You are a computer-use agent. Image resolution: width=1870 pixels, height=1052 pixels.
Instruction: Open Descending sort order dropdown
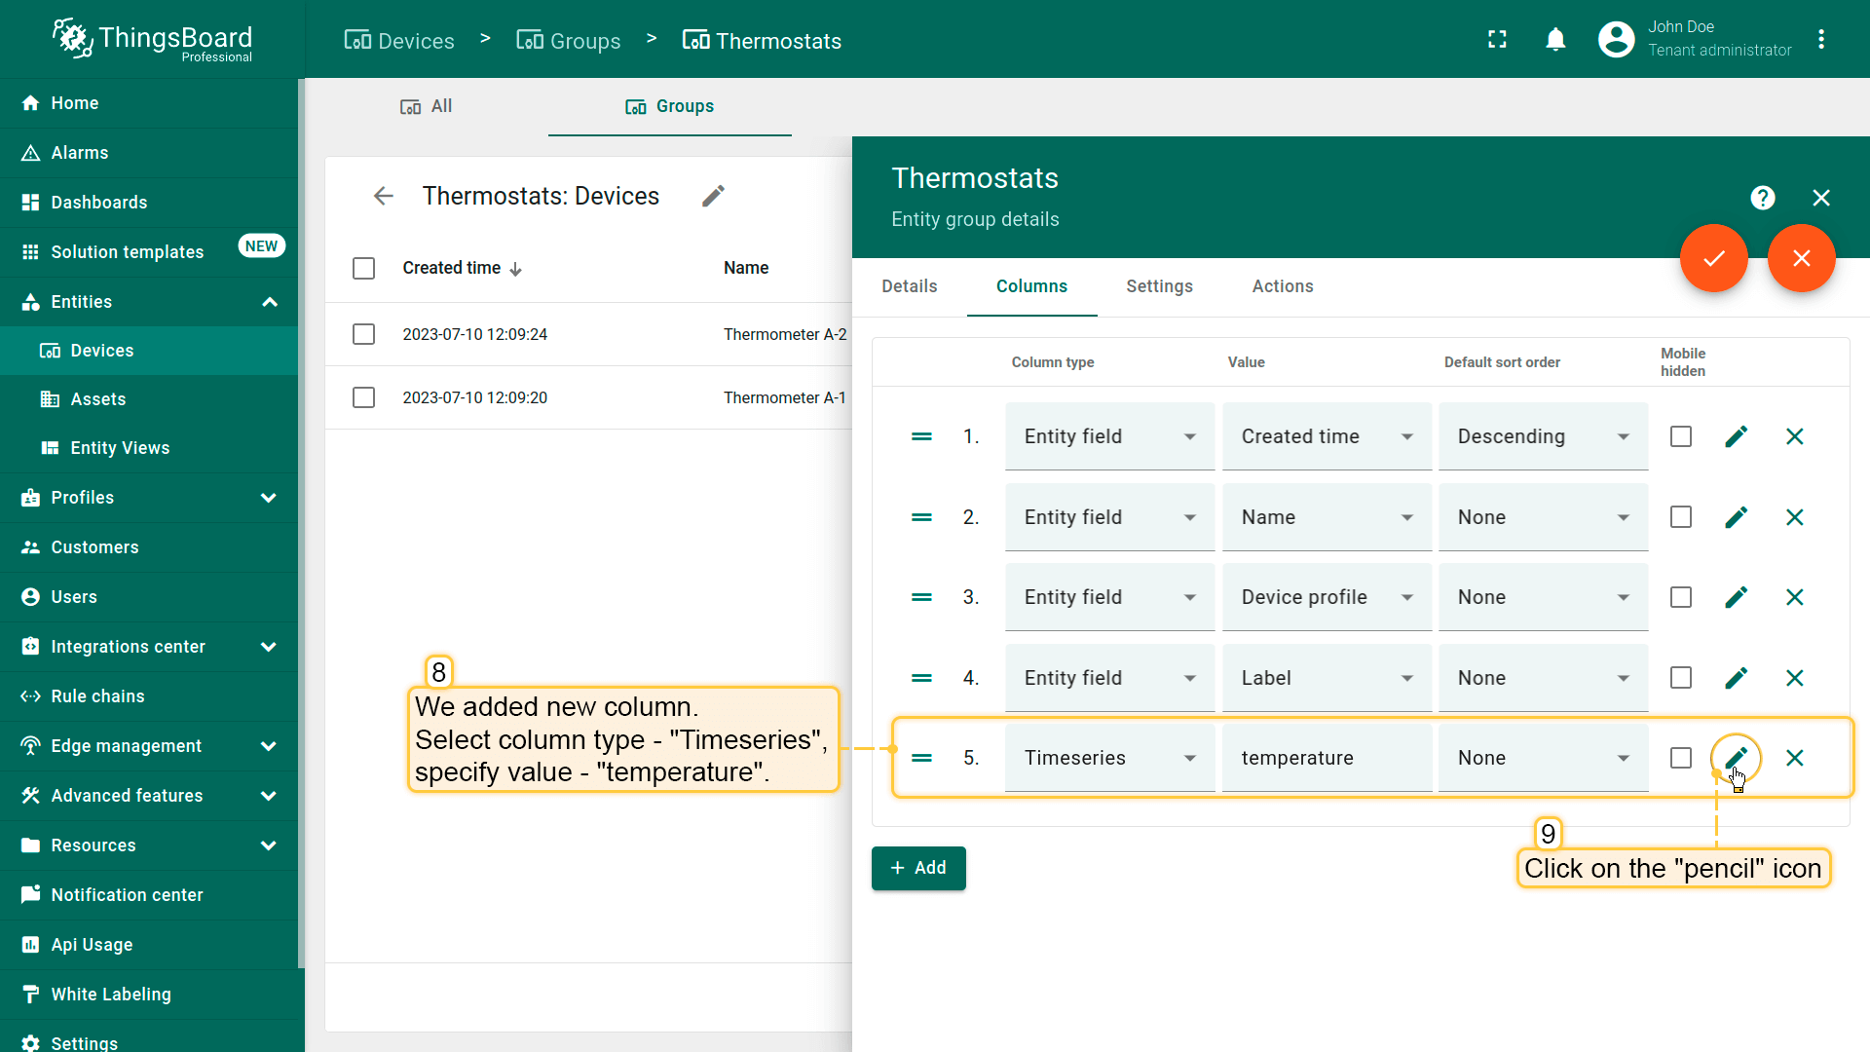[x=1542, y=436]
